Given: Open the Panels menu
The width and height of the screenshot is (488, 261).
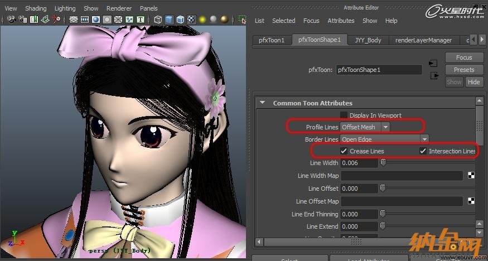Looking at the screenshot, I should click(149, 8).
